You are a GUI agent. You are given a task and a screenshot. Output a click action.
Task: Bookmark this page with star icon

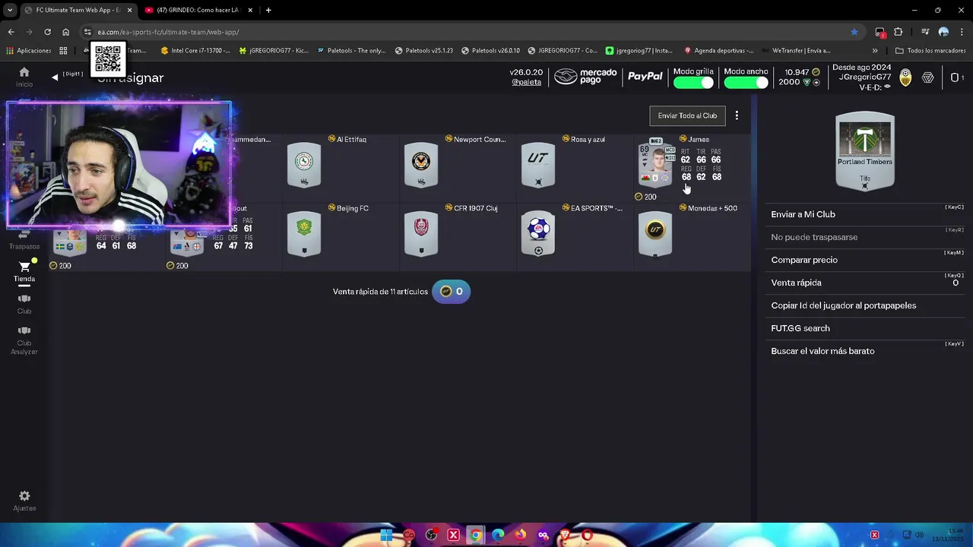[854, 32]
